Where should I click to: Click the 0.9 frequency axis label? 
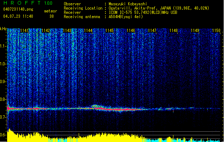click(x=3, y=82)
